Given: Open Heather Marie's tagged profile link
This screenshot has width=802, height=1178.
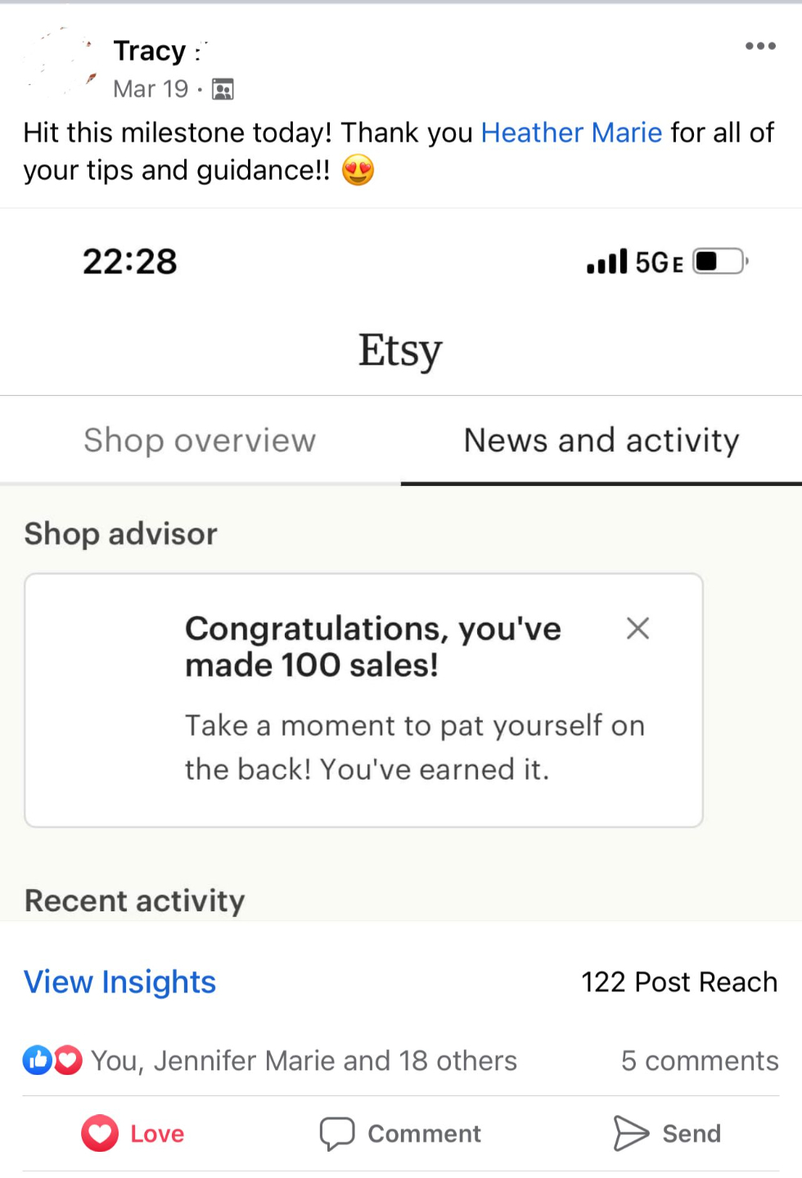Looking at the screenshot, I should [x=571, y=133].
